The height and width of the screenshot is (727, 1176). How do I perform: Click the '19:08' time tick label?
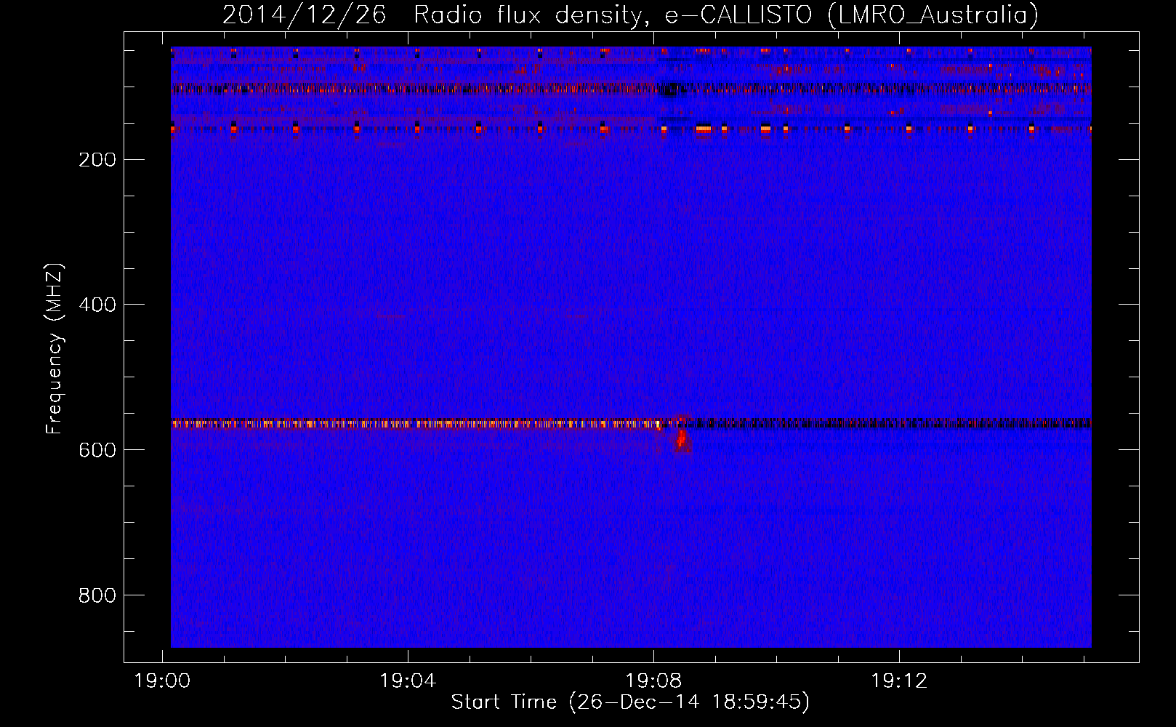[x=653, y=681]
